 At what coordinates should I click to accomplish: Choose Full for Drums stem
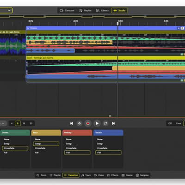point(6,153)
